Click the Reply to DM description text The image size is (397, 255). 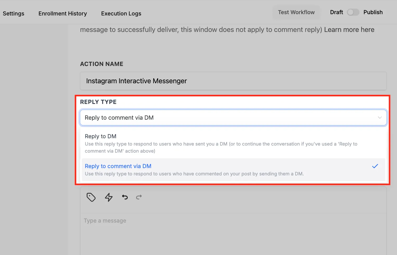(x=221, y=147)
